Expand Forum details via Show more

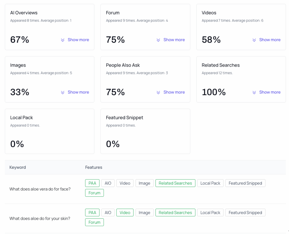(174, 40)
